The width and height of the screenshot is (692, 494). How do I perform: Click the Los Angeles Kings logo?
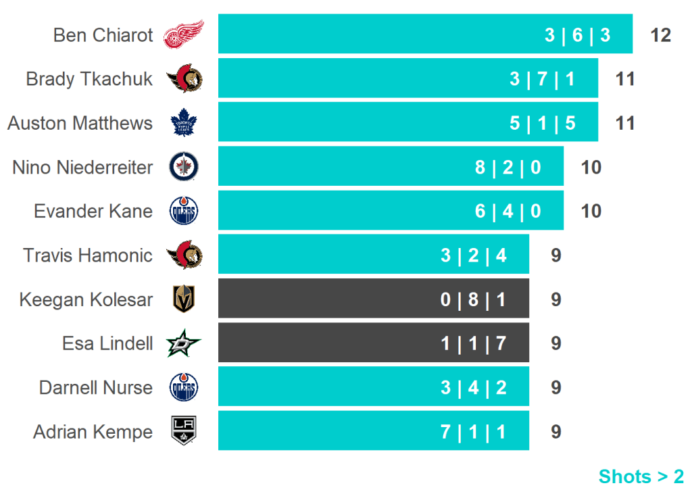point(184,432)
